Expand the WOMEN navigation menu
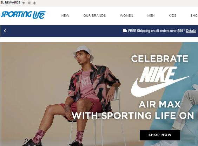The image size is (198, 146). click(126, 16)
